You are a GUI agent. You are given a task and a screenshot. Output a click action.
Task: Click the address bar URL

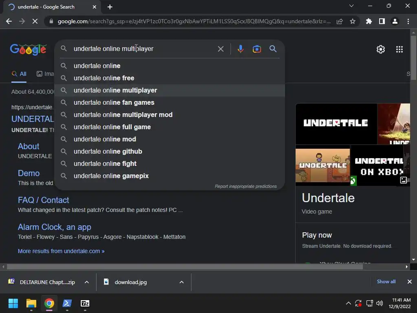point(194,21)
